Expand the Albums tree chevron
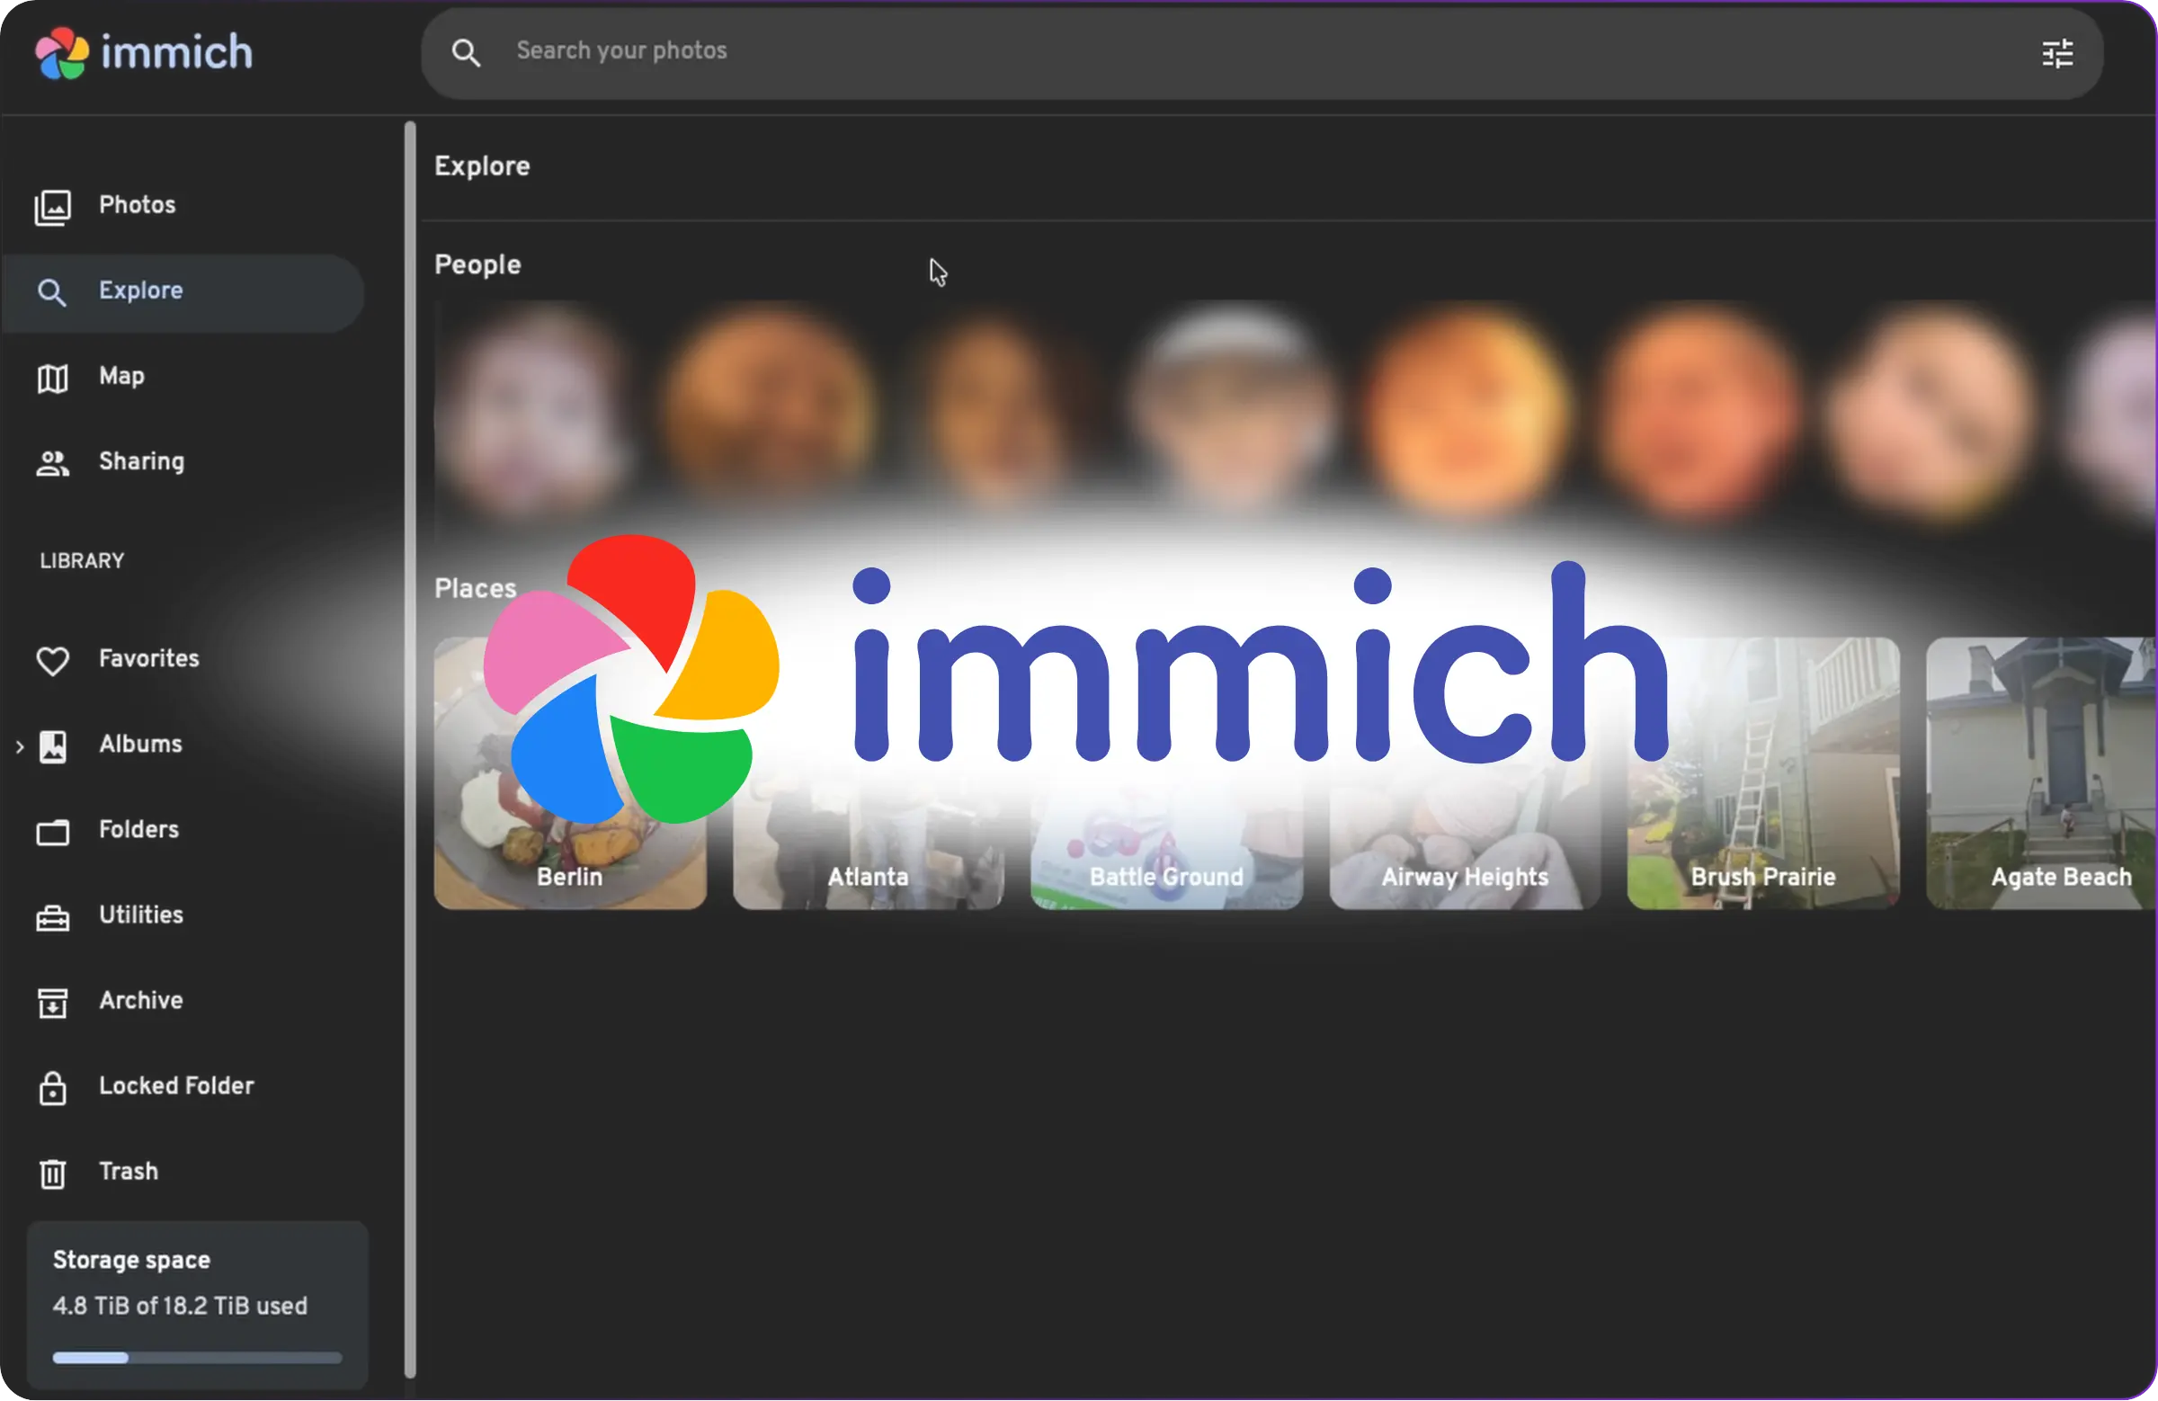 coord(19,746)
